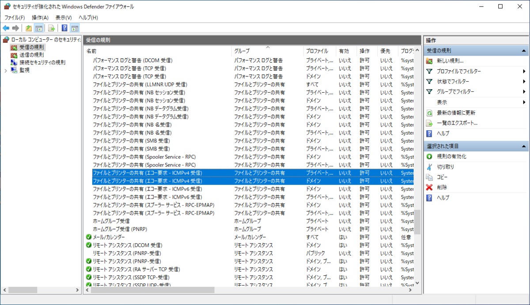Click the 接続セキュリティの規則 tree icon
530x305 pixels.
point(14,62)
